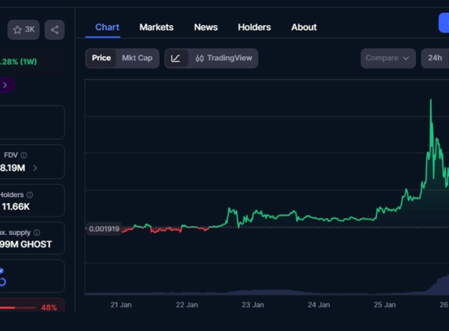The width and height of the screenshot is (449, 331).
Task: Go to the Holders tab
Action: tap(254, 27)
